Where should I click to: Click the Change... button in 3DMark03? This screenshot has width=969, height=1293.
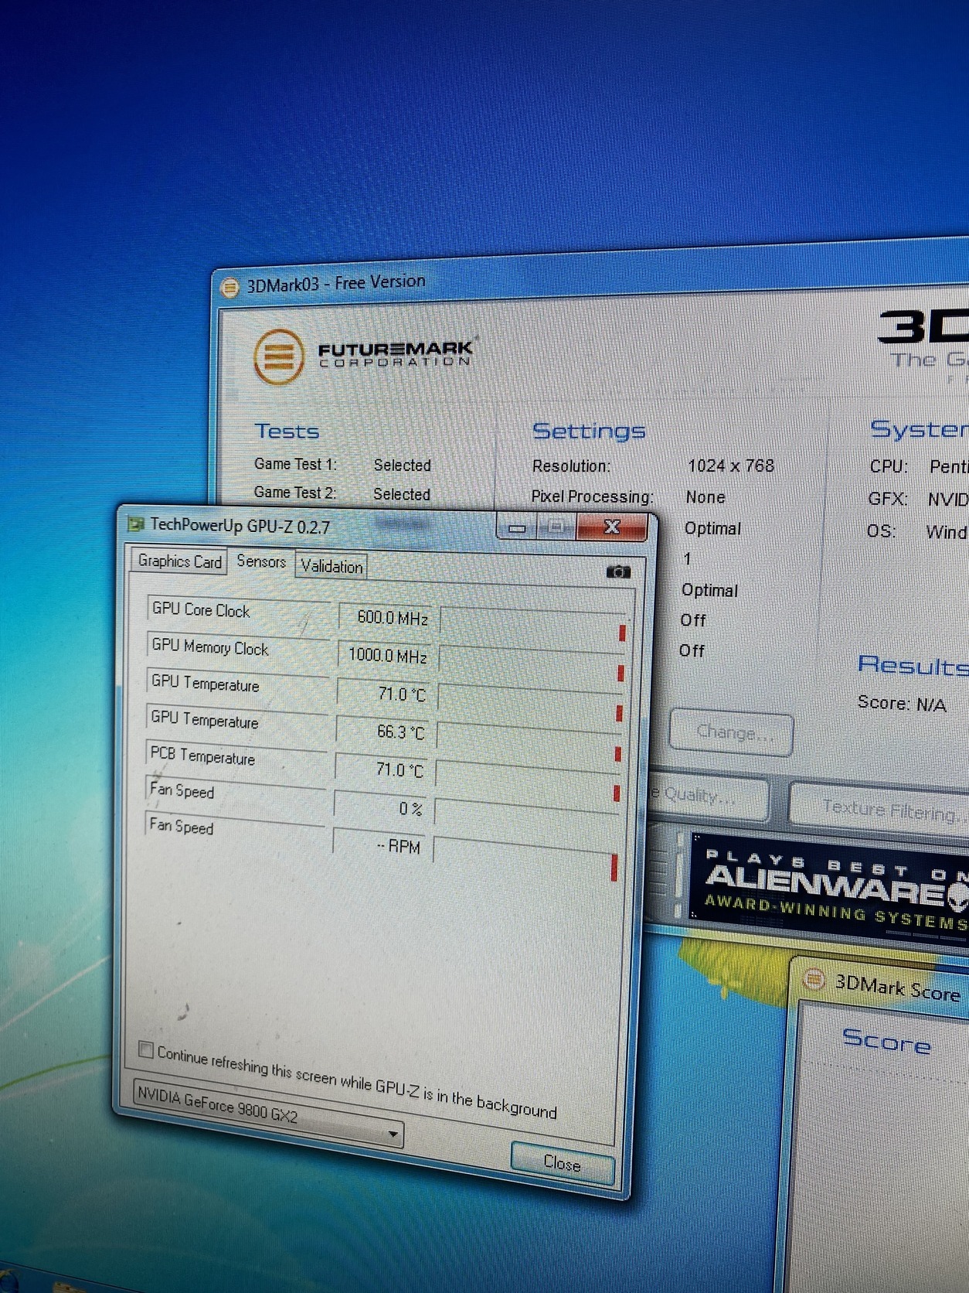point(732,732)
